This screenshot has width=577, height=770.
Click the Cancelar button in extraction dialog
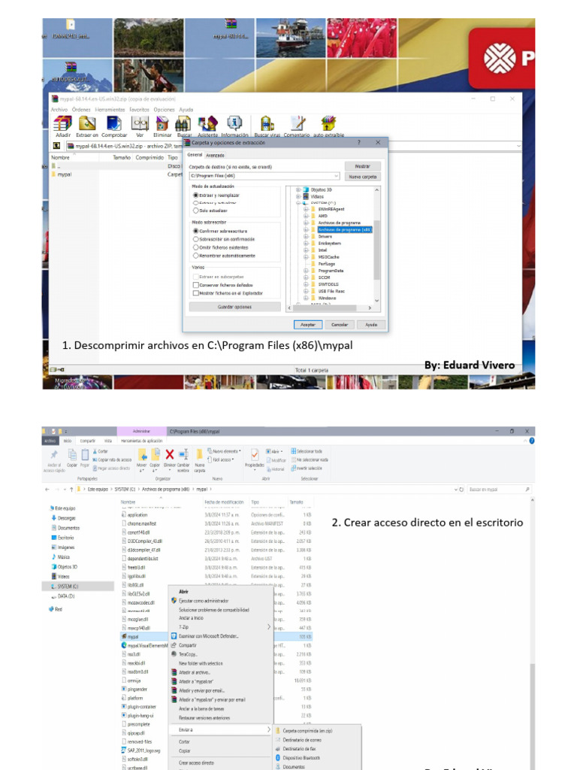(x=340, y=325)
